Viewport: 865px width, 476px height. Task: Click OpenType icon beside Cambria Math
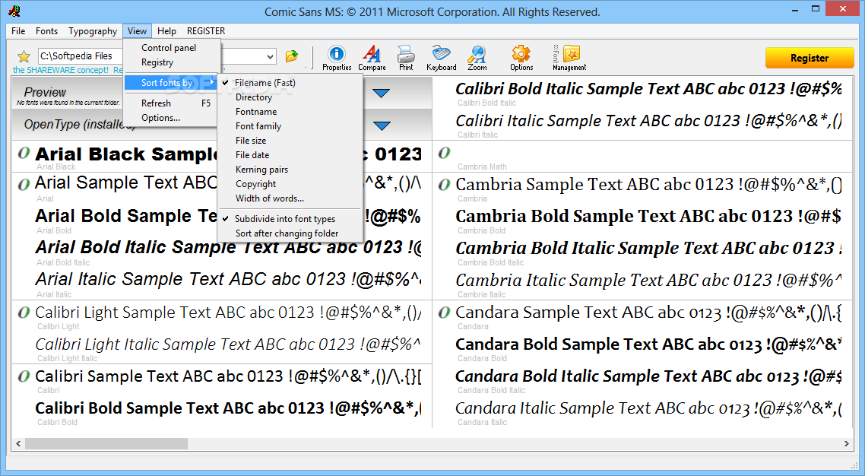point(444,153)
